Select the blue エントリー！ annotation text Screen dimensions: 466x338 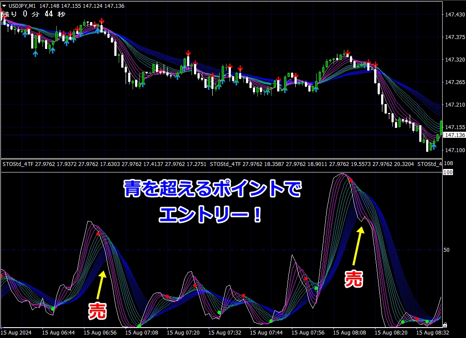210,214
